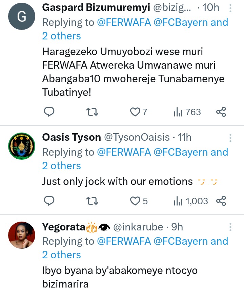This screenshot has height=295, width=244.
Task: Reply to Gaspard Bizumuremyi's tweet
Action: coord(49,112)
